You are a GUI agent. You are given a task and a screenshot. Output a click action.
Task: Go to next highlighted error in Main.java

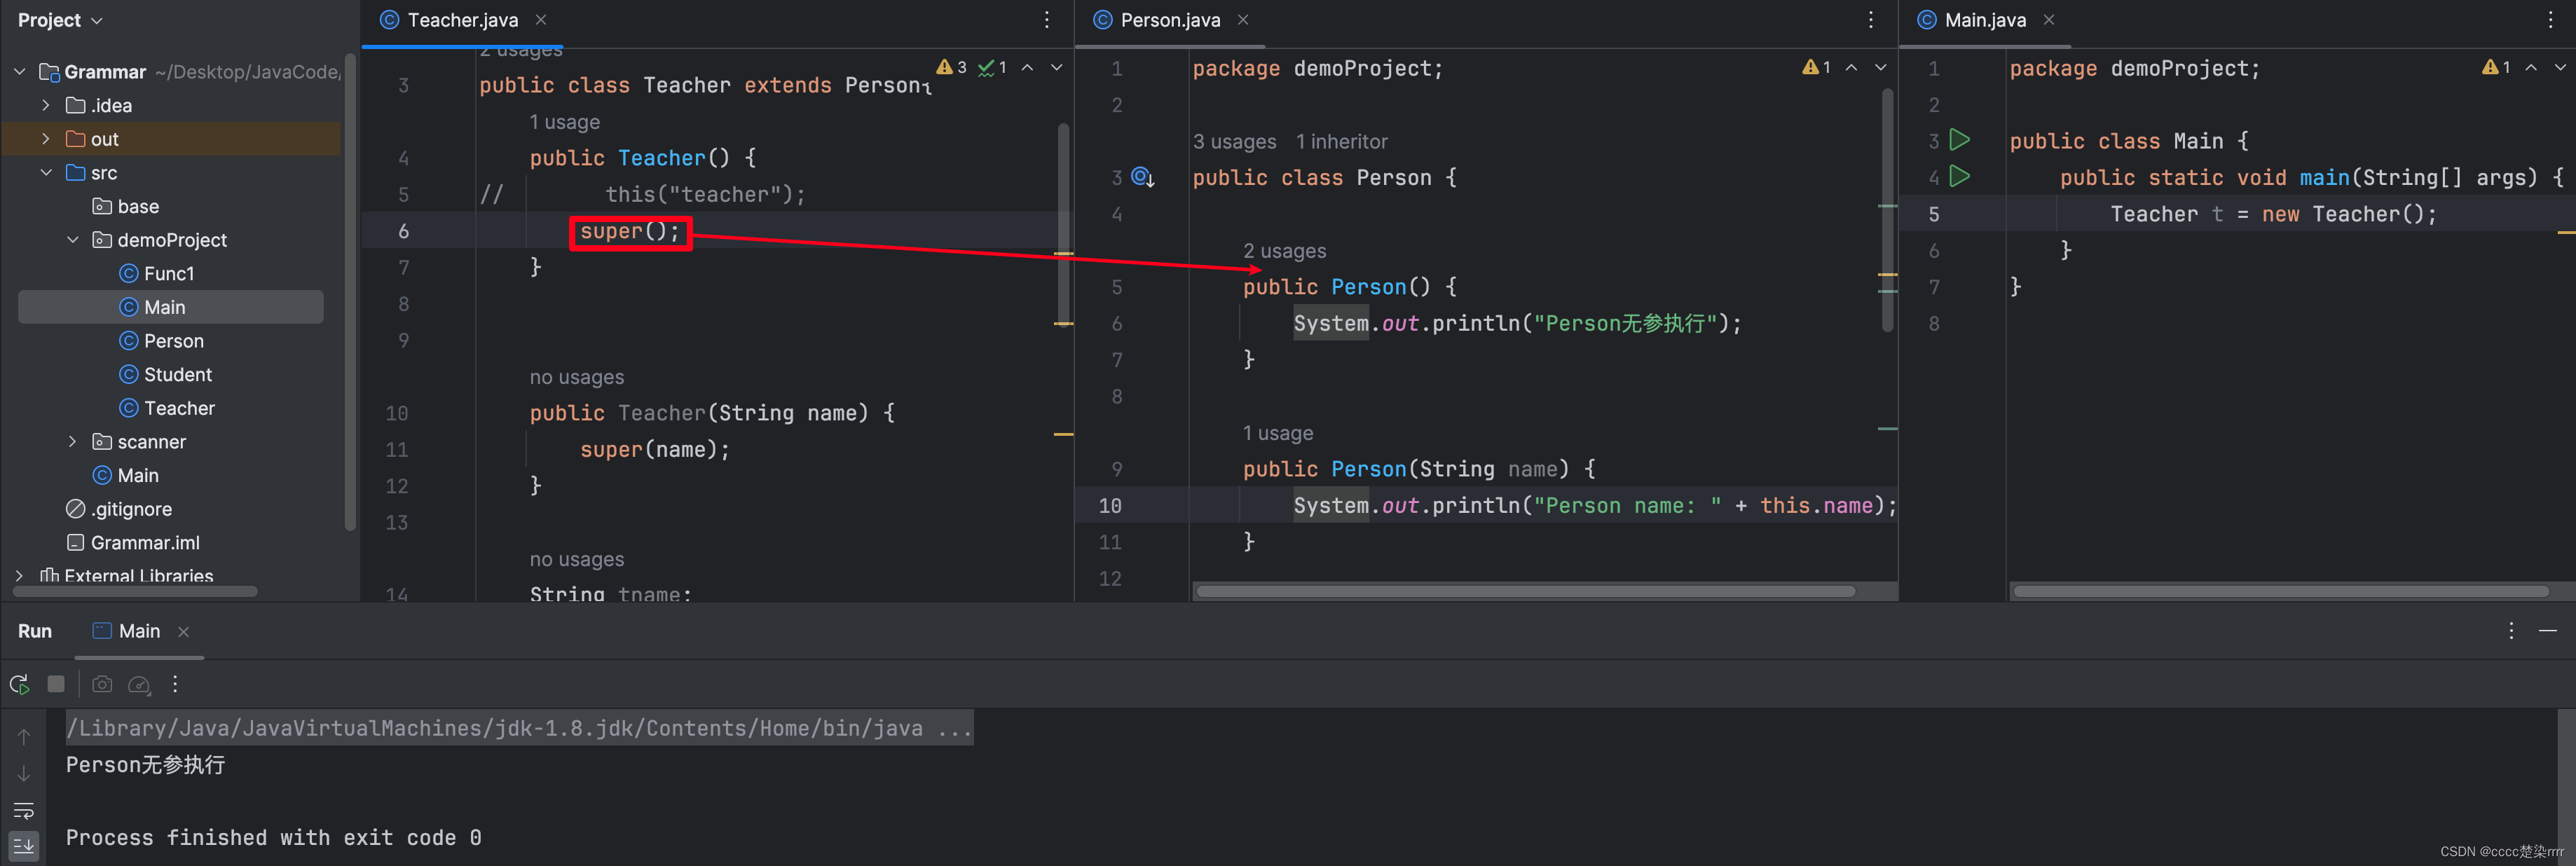click(x=2560, y=67)
